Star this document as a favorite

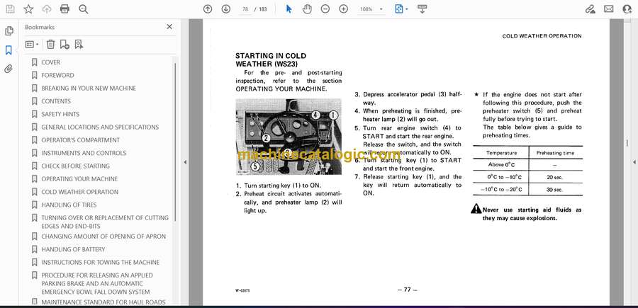click(x=28, y=9)
